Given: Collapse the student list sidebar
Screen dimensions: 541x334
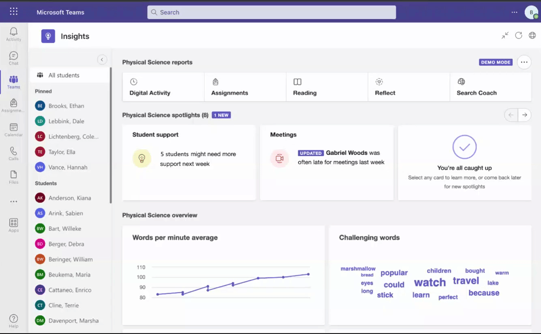Looking at the screenshot, I should tap(102, 59).
